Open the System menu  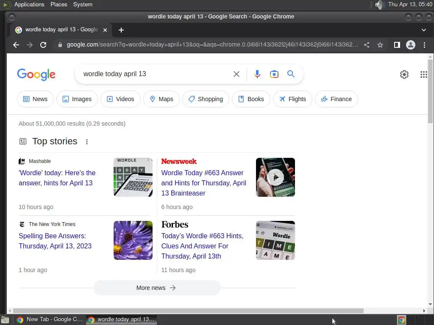(83, 4)
